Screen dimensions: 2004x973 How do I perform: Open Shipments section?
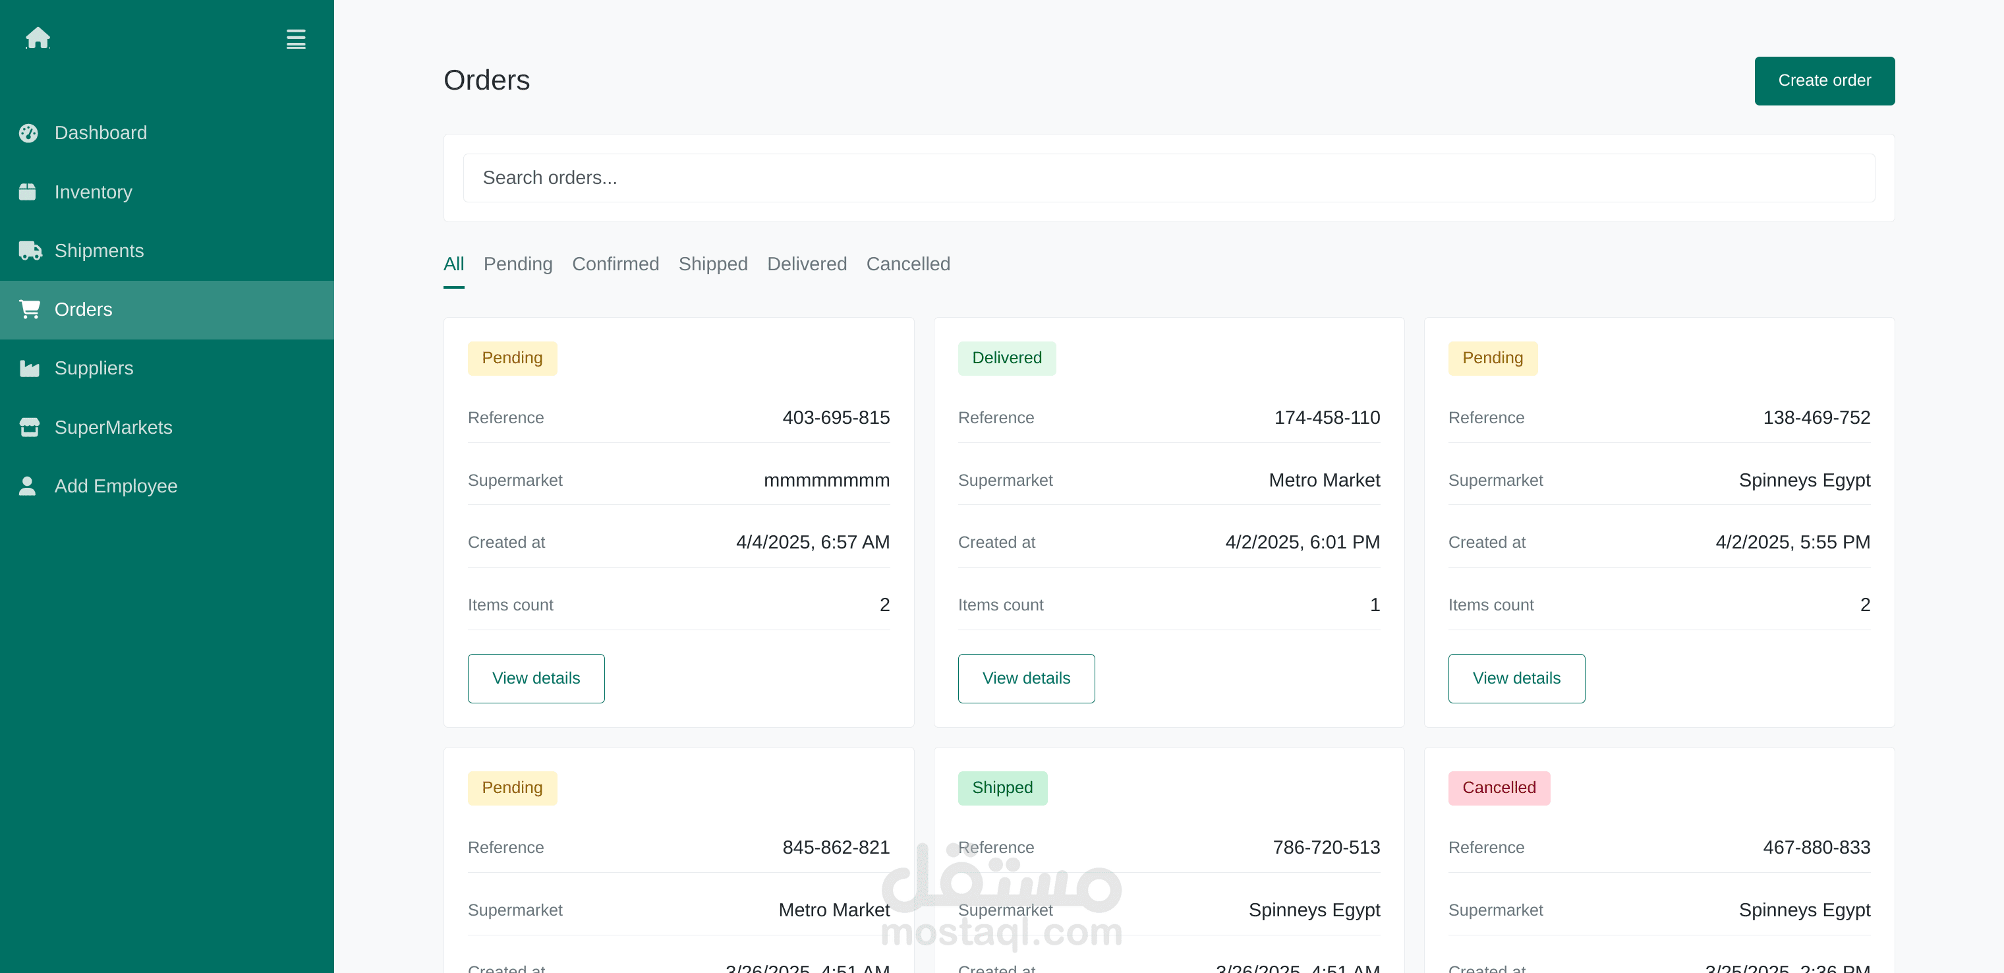[x=167, y=251]
